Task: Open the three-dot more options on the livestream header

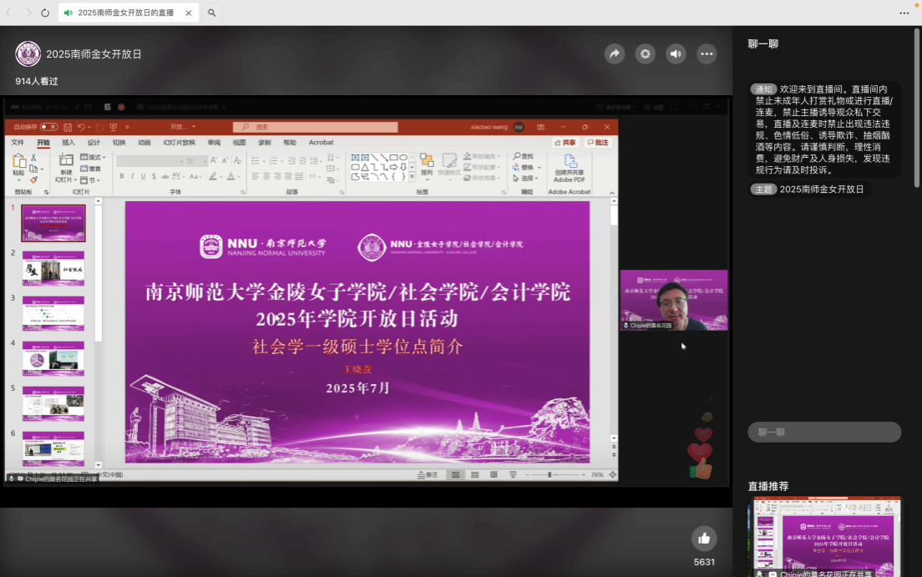Action: [707, 54]
